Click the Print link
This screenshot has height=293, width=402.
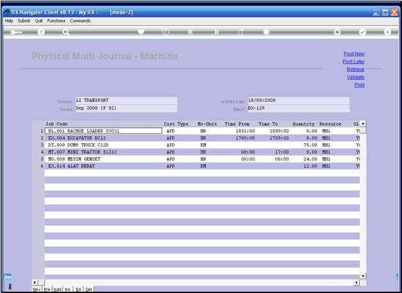click(360, 85)
